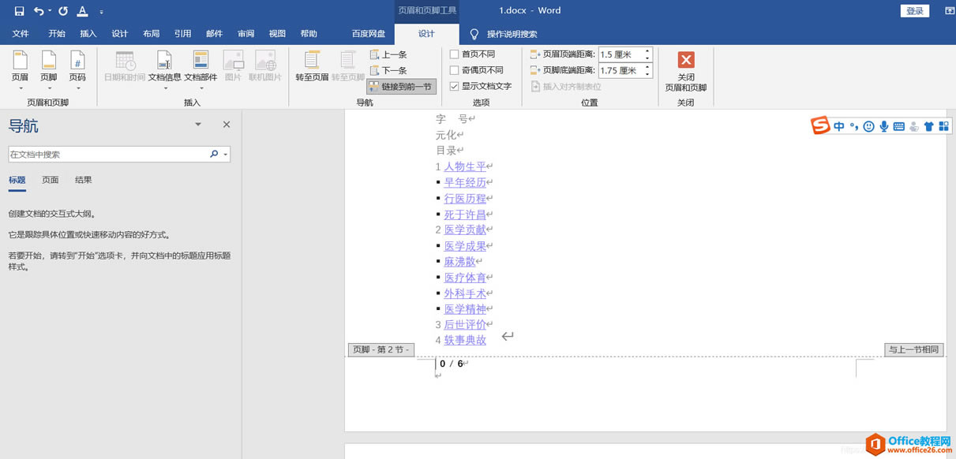
Task: Click the 操作说明搜索 search box
Action: [x=512, y=34]
